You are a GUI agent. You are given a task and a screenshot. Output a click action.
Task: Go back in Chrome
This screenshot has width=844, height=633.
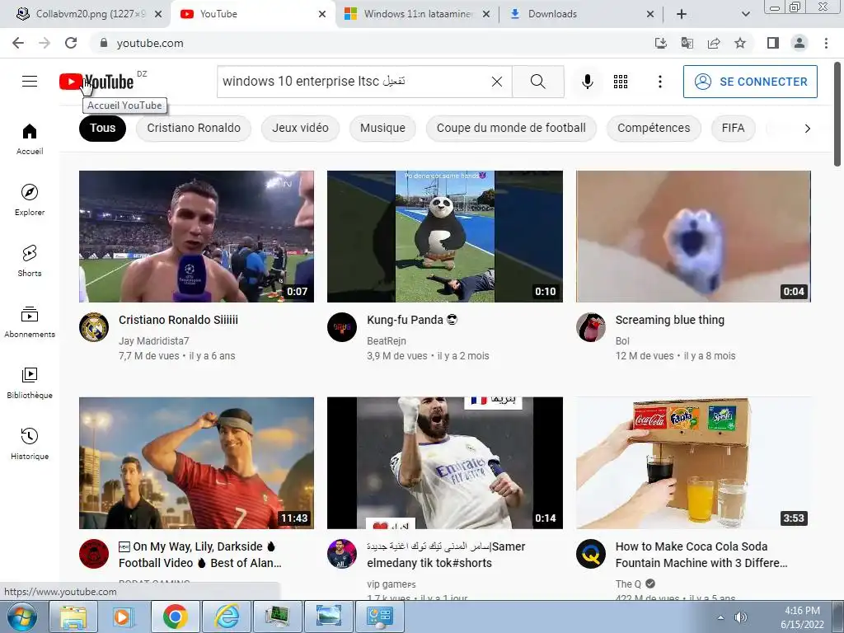pyautogui.click(x=18, y=43)
